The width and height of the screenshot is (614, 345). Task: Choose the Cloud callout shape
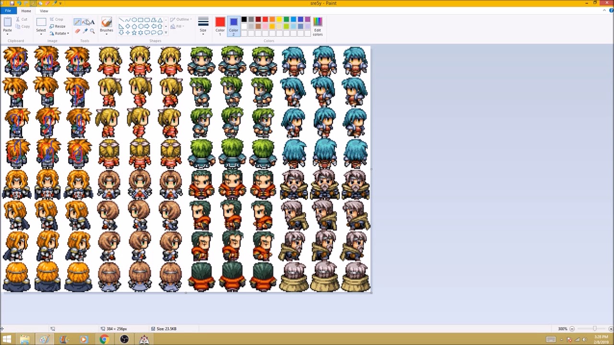[160, 33]
